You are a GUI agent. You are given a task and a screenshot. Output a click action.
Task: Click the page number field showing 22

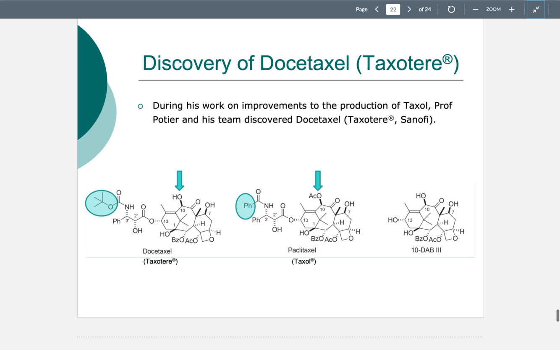(x=393, y=9)
